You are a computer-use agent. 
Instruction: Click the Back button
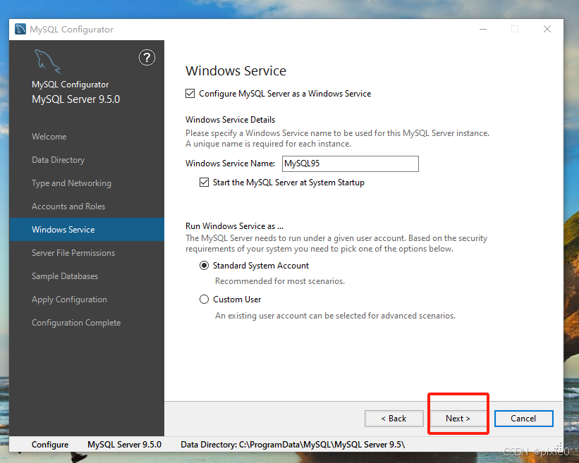click(x=394, y=419)
